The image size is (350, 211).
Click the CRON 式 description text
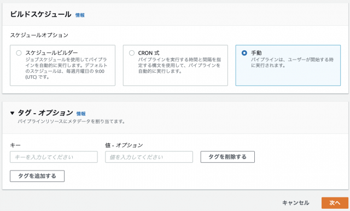[179, 66]
